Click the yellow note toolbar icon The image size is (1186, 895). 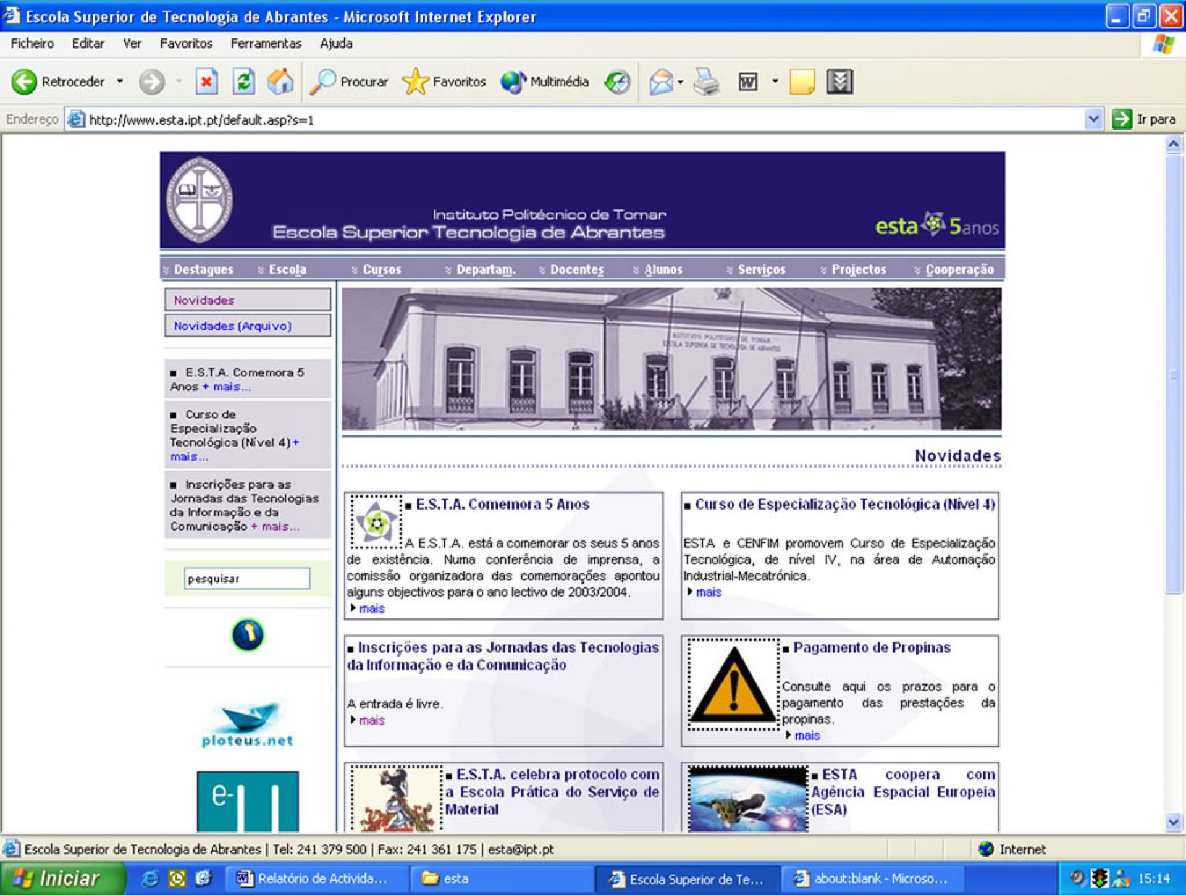(x=802, y=82)
